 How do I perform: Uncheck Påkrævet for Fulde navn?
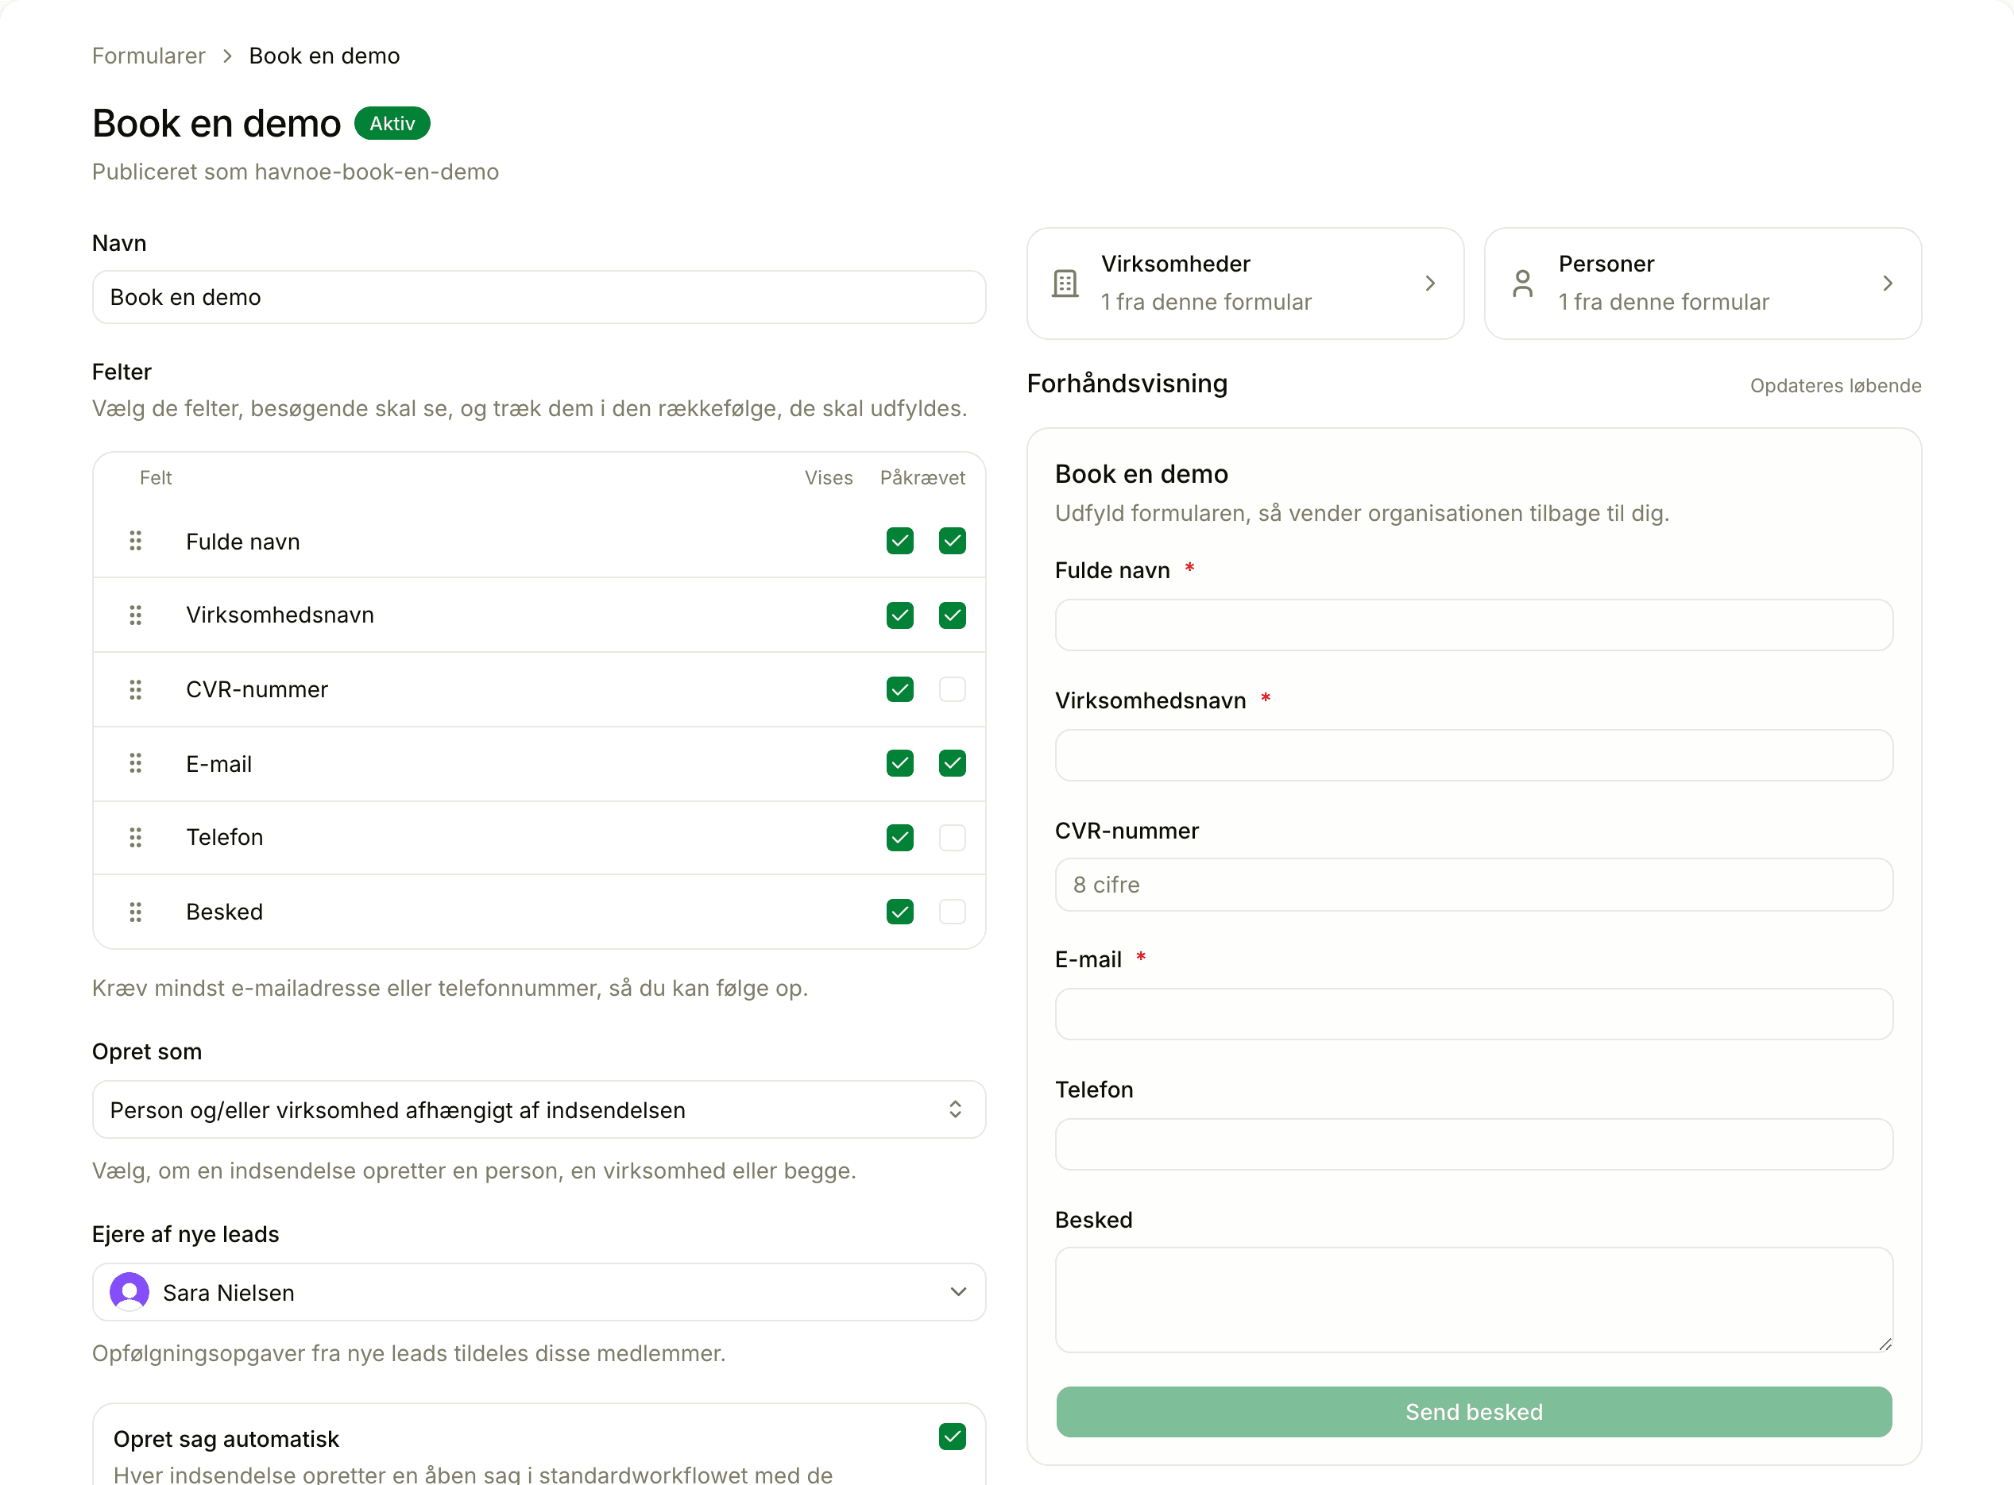952,541
